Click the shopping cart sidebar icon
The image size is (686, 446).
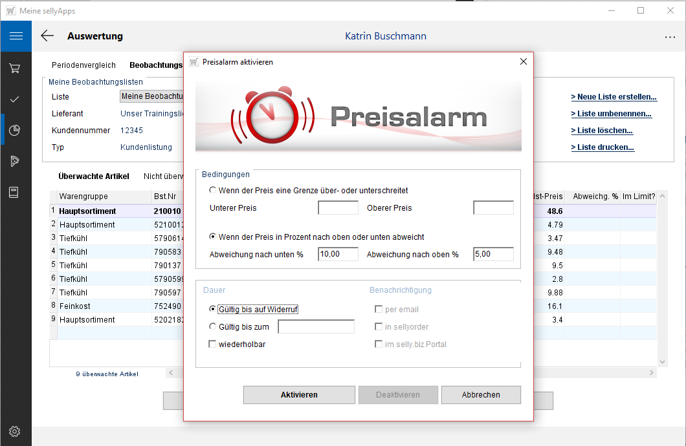click(15, 68)
